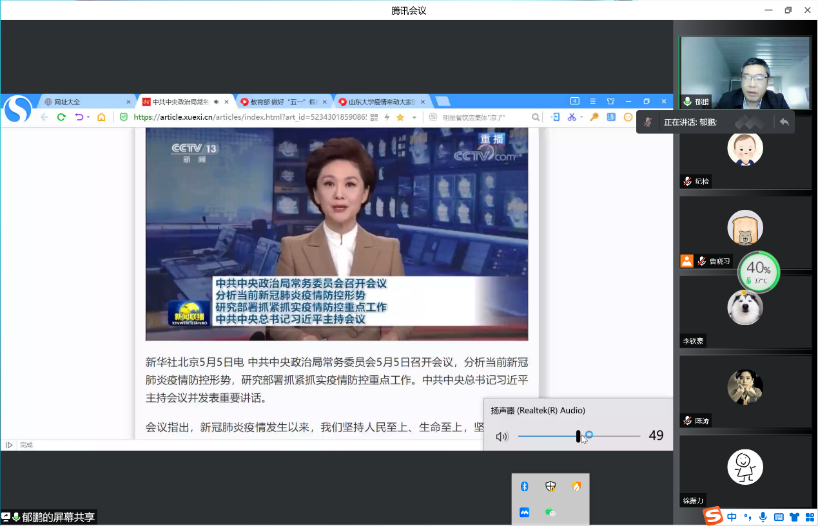Go to browser home page icon
Image resolution: width=818 pixels, height=526 pixels.
pyautogui.click(x=101, y=117)
